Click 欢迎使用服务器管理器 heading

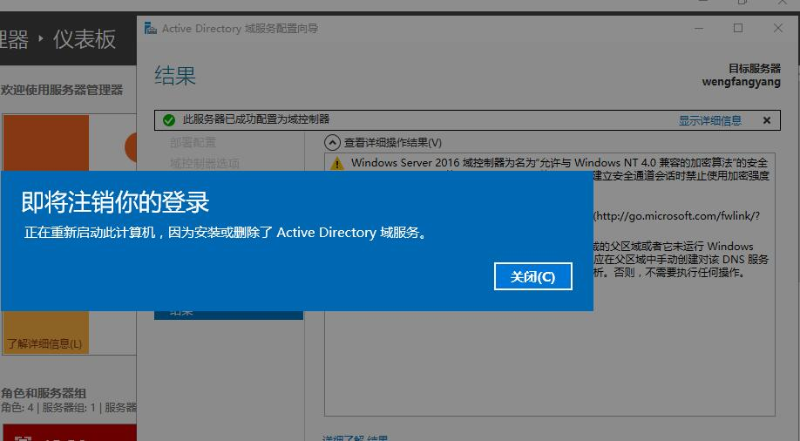(x=62, y=90)
